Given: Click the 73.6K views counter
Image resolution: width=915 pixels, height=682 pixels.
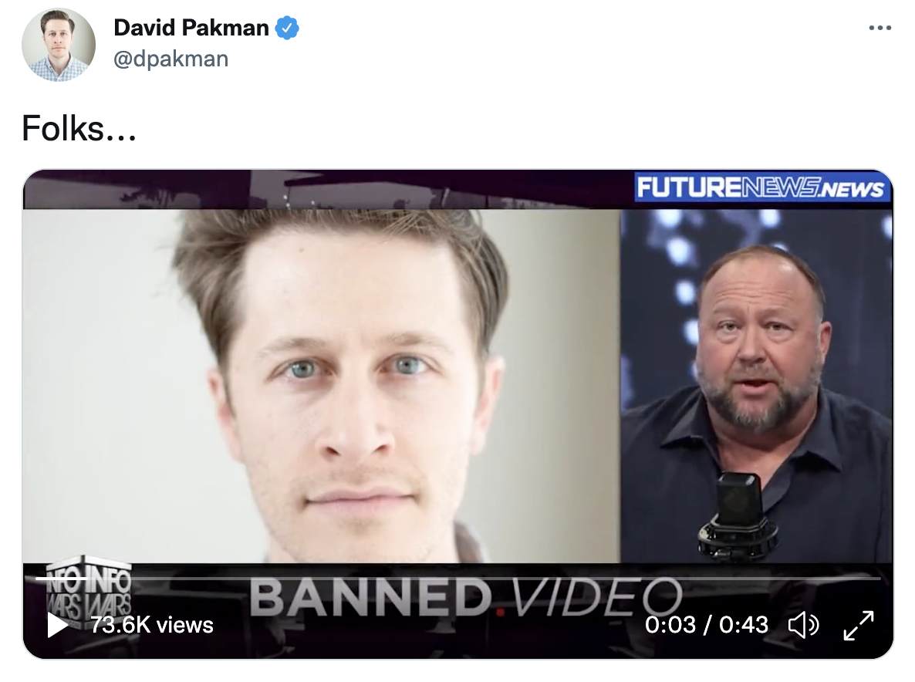Looking at the screenshot, I should 152,625.
